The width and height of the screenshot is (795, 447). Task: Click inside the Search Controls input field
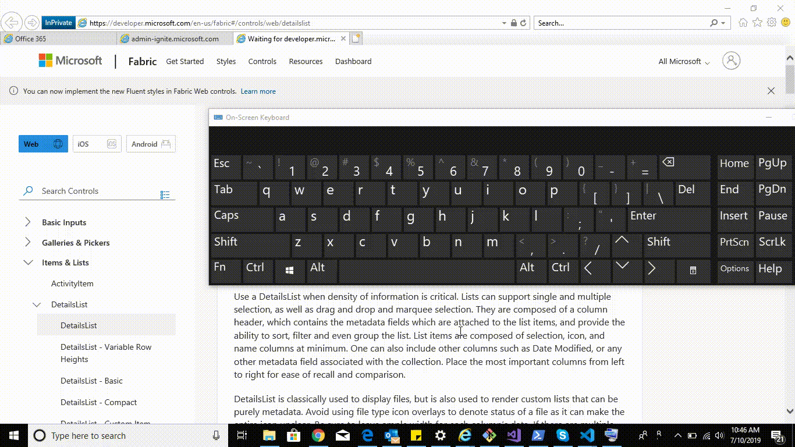pos(87,190)
